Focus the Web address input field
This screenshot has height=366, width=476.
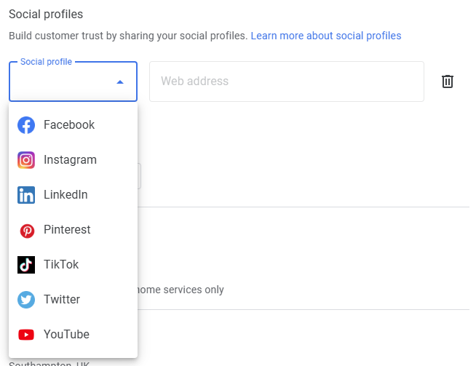[x=286, y=81]
